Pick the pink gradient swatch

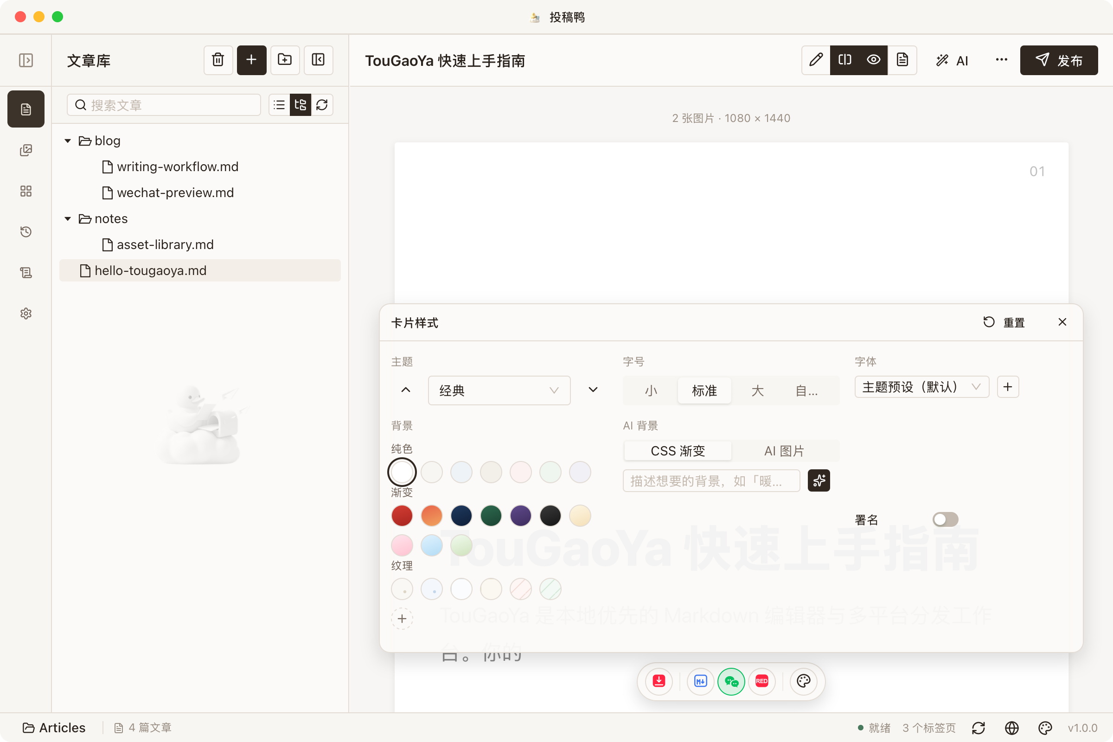tap(402, 545)
